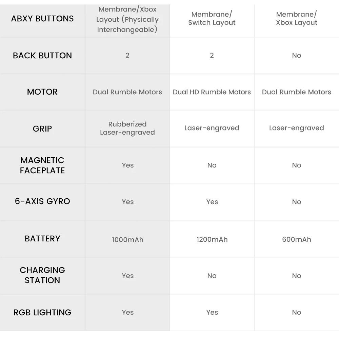Click the 1000mAh battery value
Image resolution: width=339 pixels, height=339 pixels.
[x=127, y=240]
